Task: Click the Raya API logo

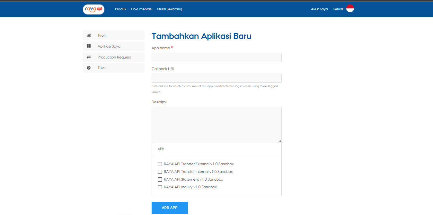Action: click(93, 9)
